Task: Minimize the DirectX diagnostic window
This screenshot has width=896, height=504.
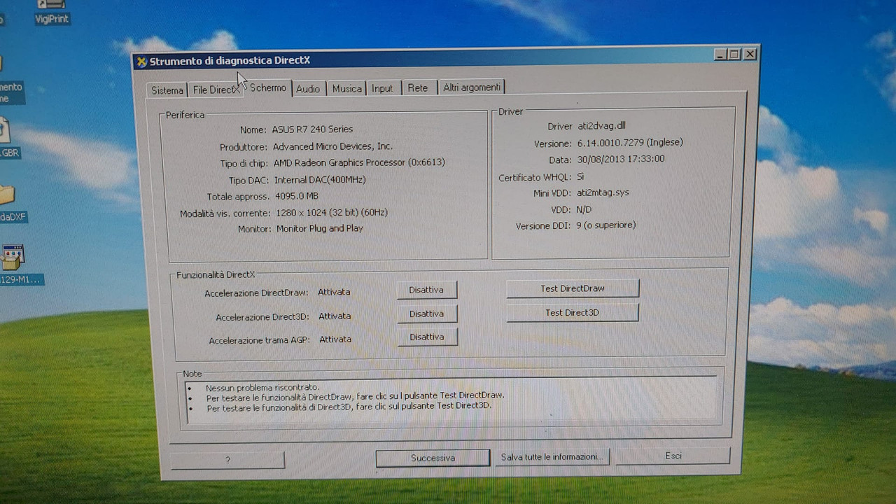Action: [x=720, y=54]
